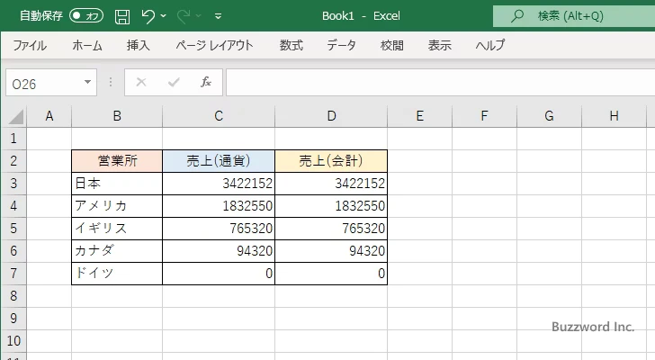Select the 営業所 header cell
The image size is (655, 360).
point(117,161)
